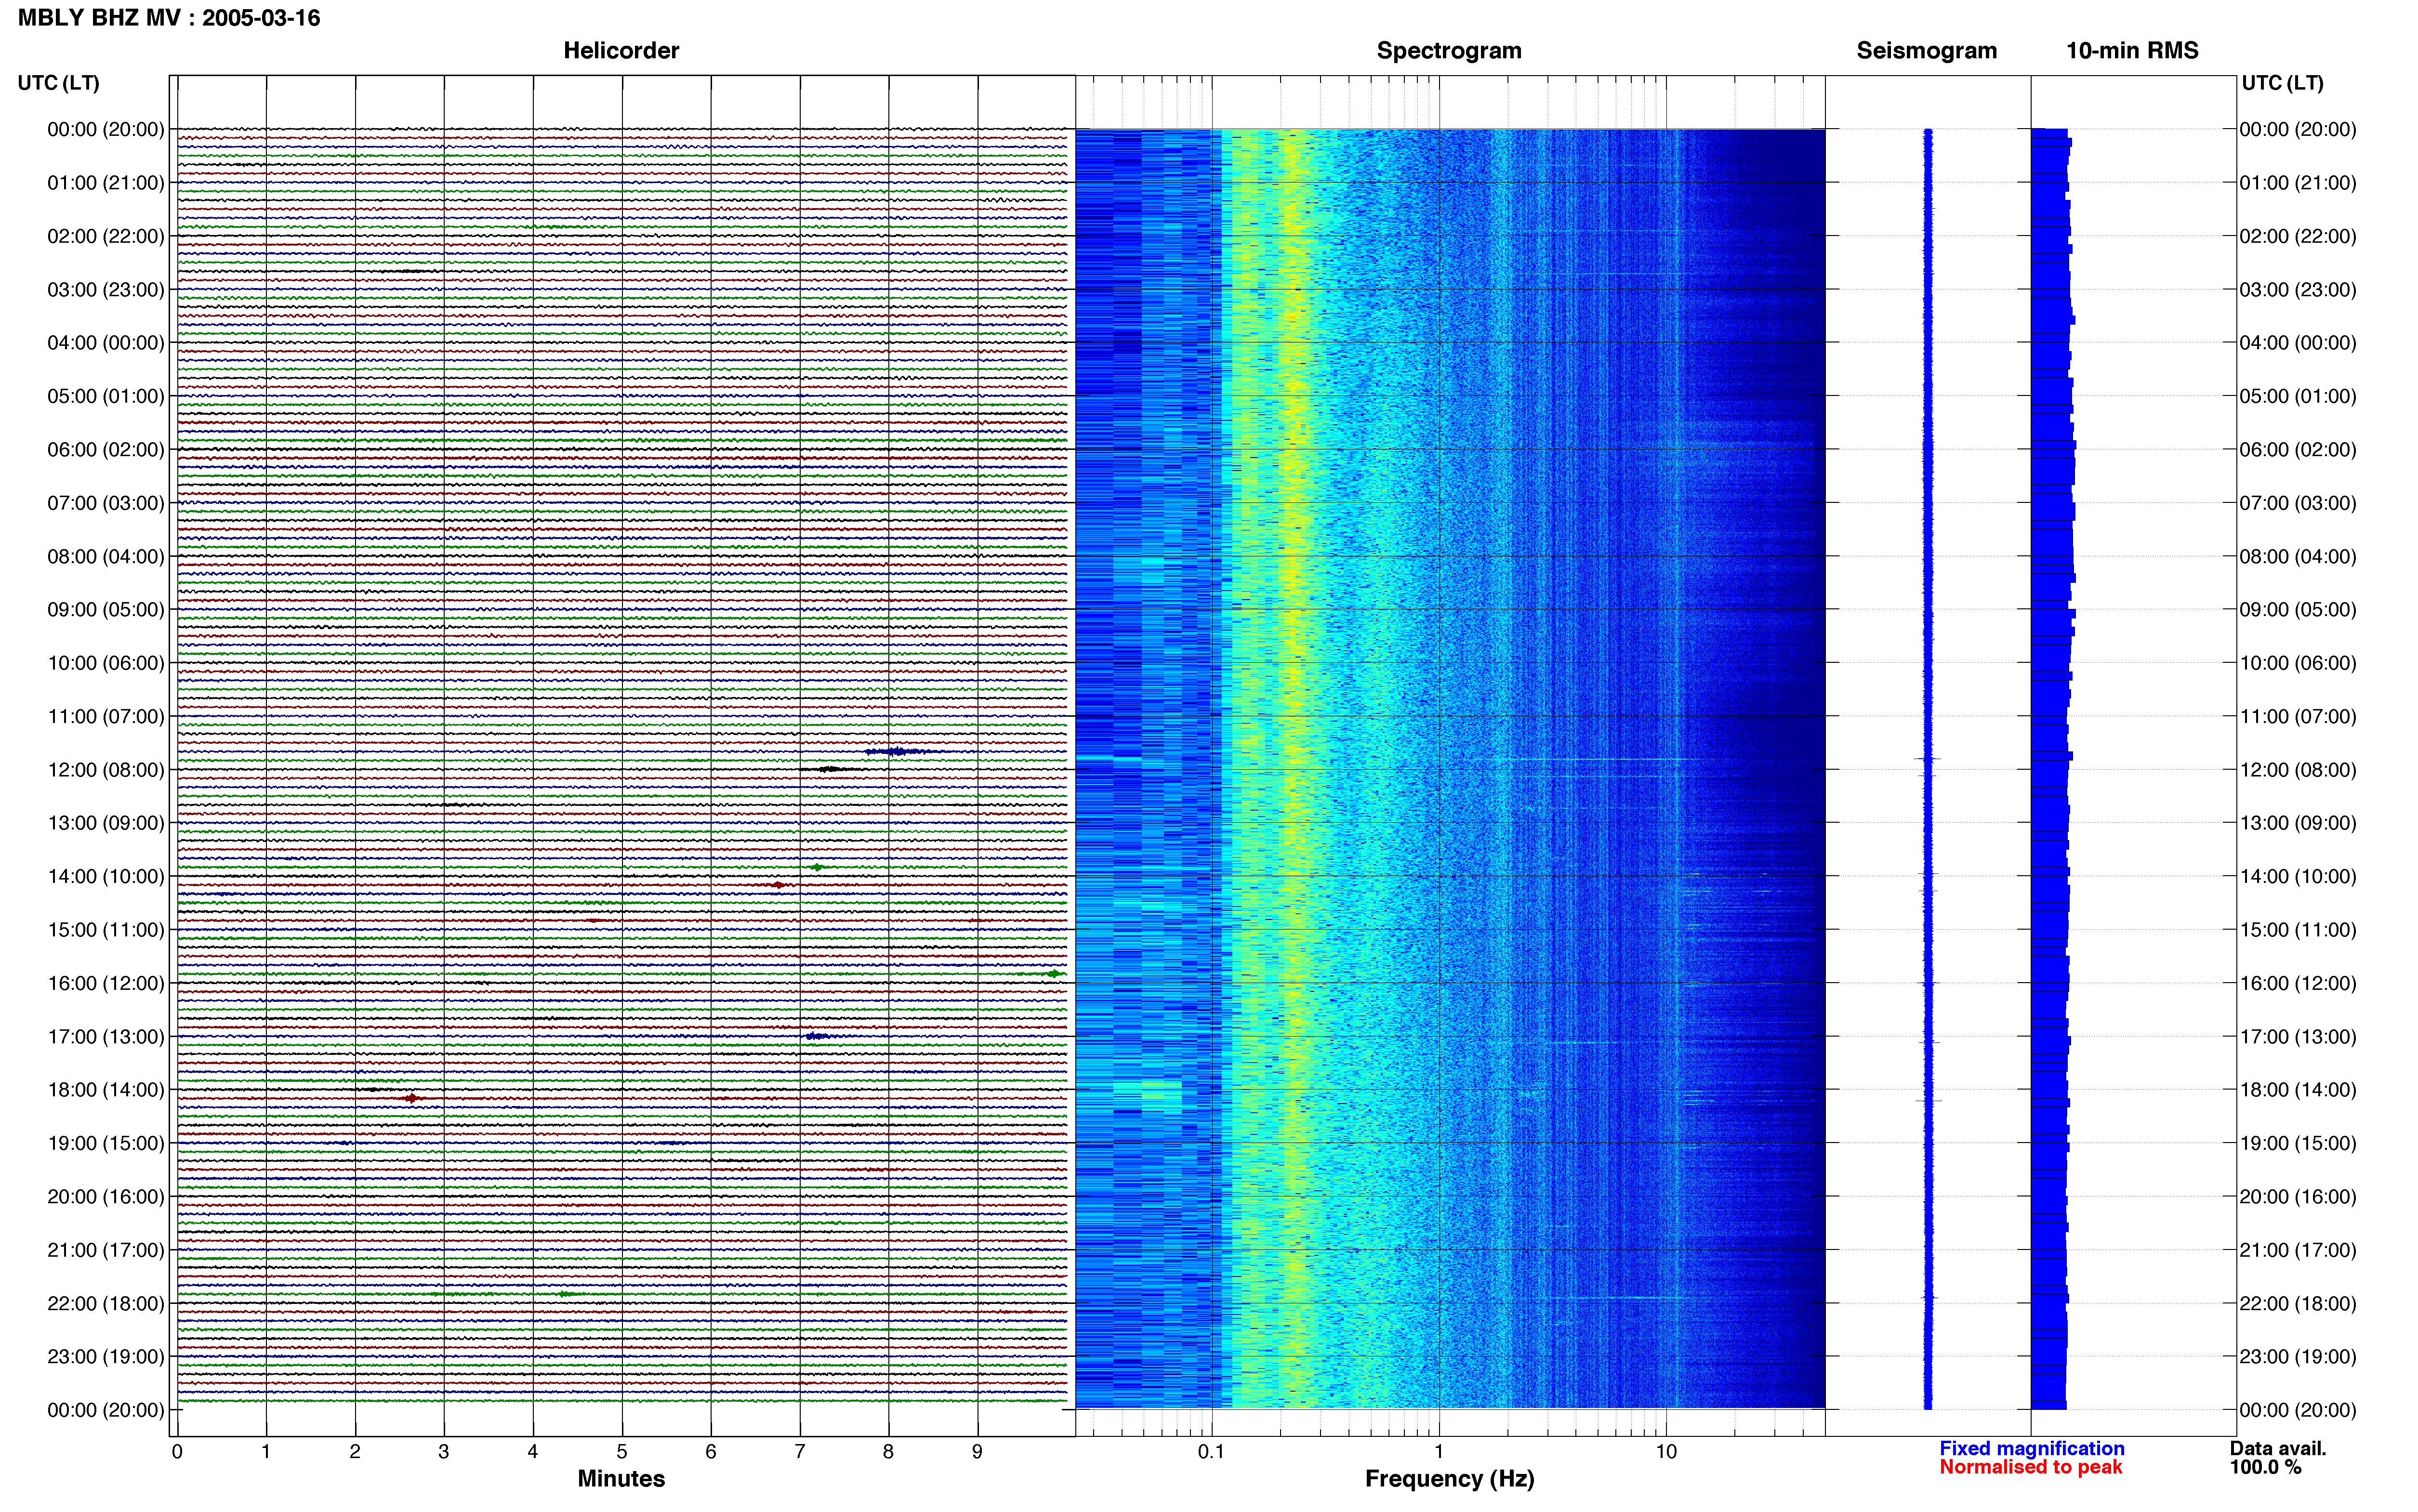Click the right '22:00 (18:00)' time label
Viewport: 2418px width, 1512px height.
click(2298, 1304)
